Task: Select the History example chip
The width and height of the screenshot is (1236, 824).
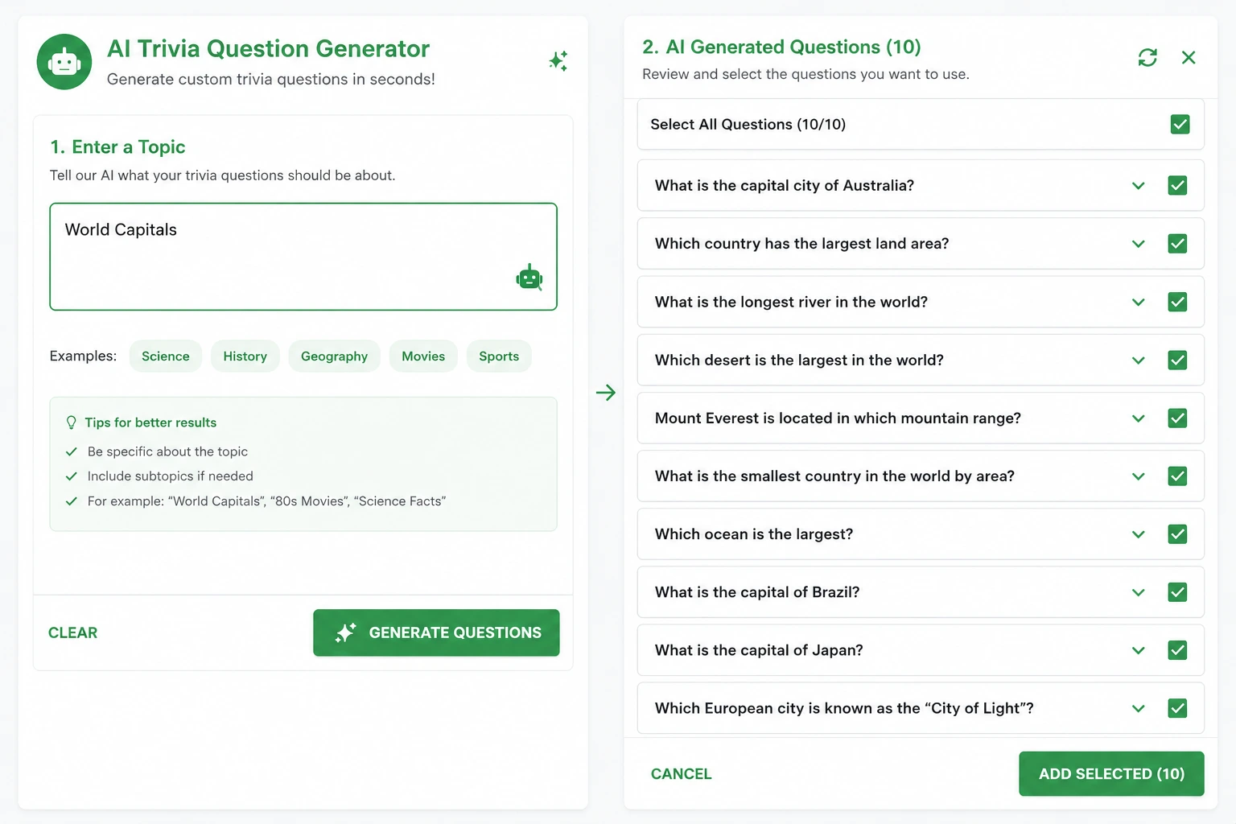Action: (x=245, y=356)
